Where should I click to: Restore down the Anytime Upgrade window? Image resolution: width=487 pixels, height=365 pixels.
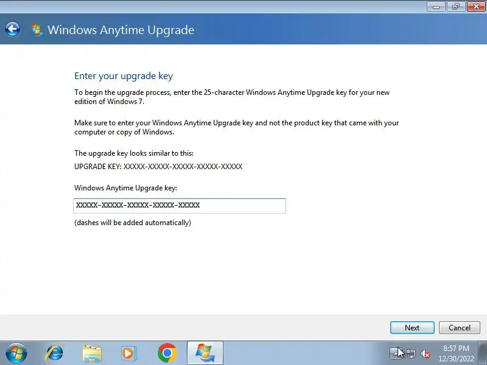tap(455, 6)
